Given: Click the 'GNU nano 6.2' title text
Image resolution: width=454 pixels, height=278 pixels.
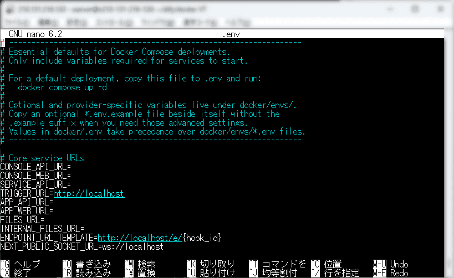Looking at the screenshot, I should pyautogui.click(x=35, y=34).
